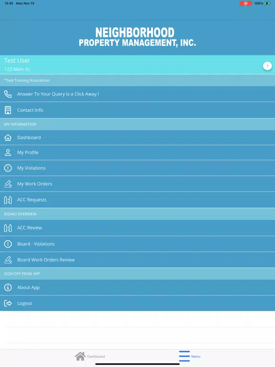Tap the exclamation icon beside My Violations

click(8, 168)
